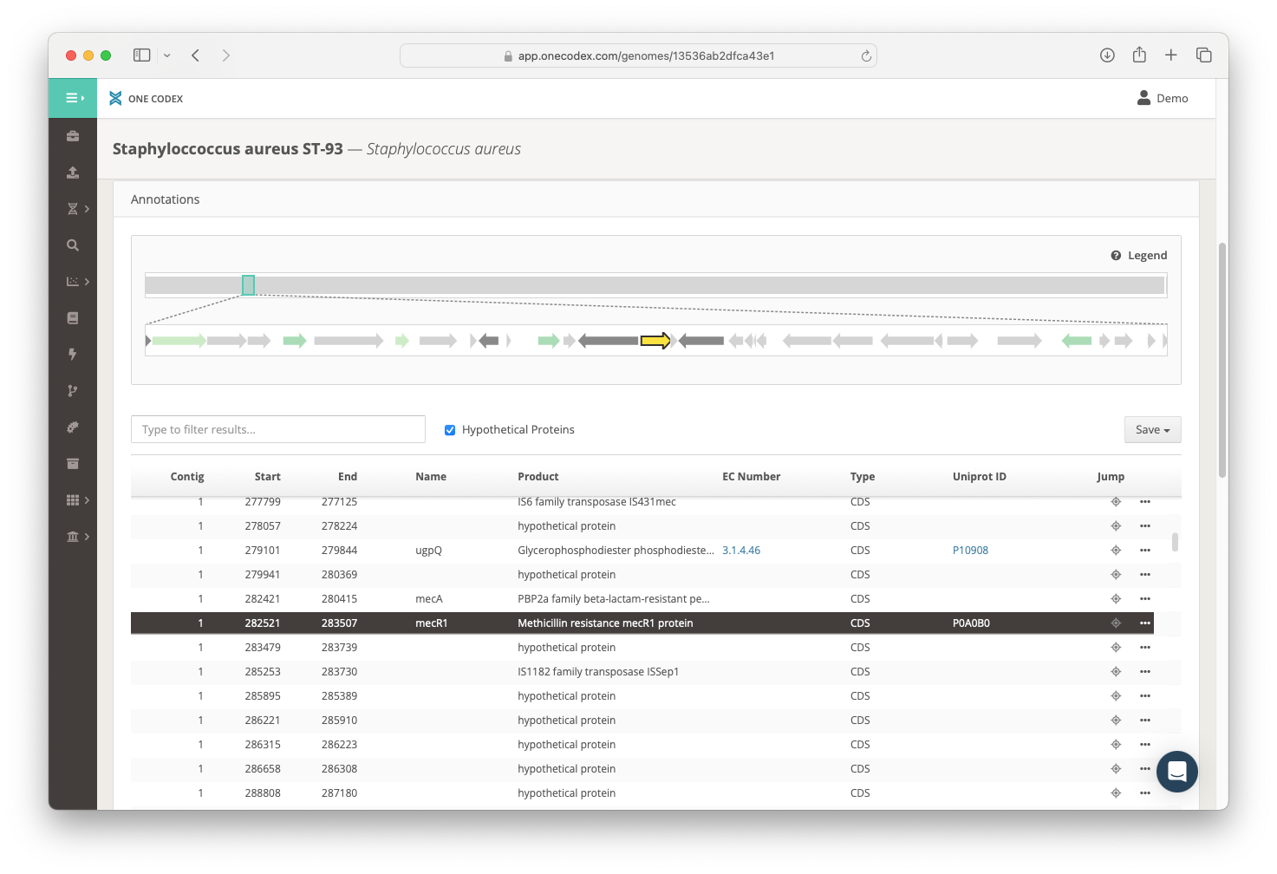Click the filter results input field
The image size is (1277, 874).
(278, 429)
